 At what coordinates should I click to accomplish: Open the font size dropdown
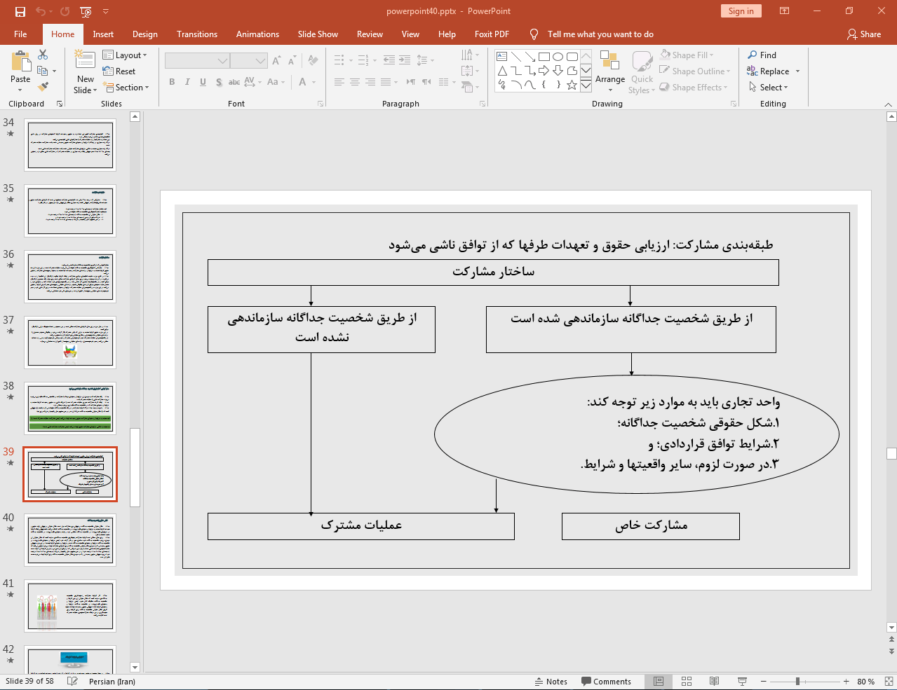(261, 61)
